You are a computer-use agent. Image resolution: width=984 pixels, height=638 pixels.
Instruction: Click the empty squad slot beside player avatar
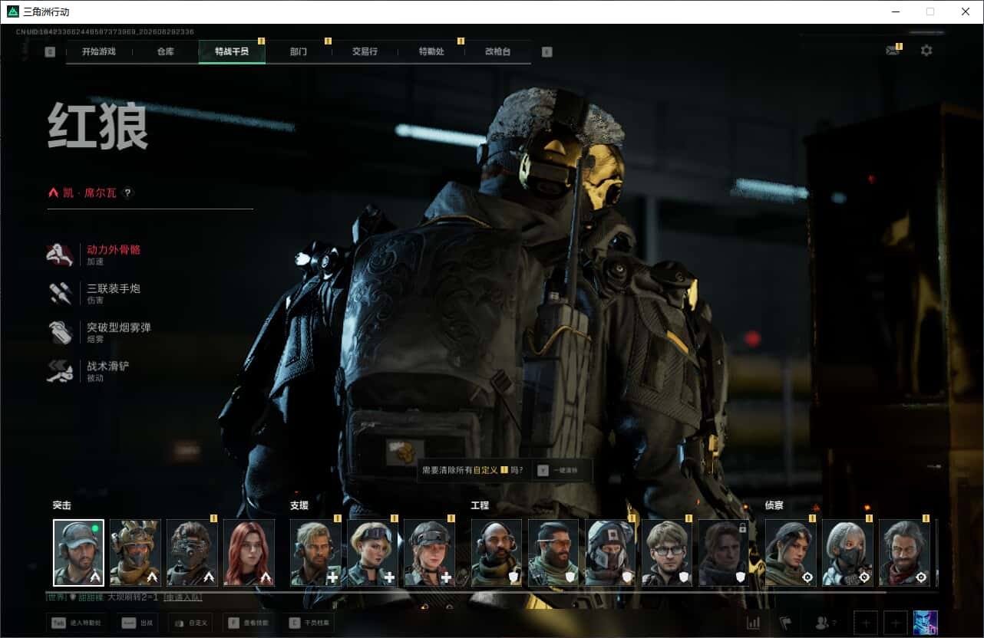[896, 623]
